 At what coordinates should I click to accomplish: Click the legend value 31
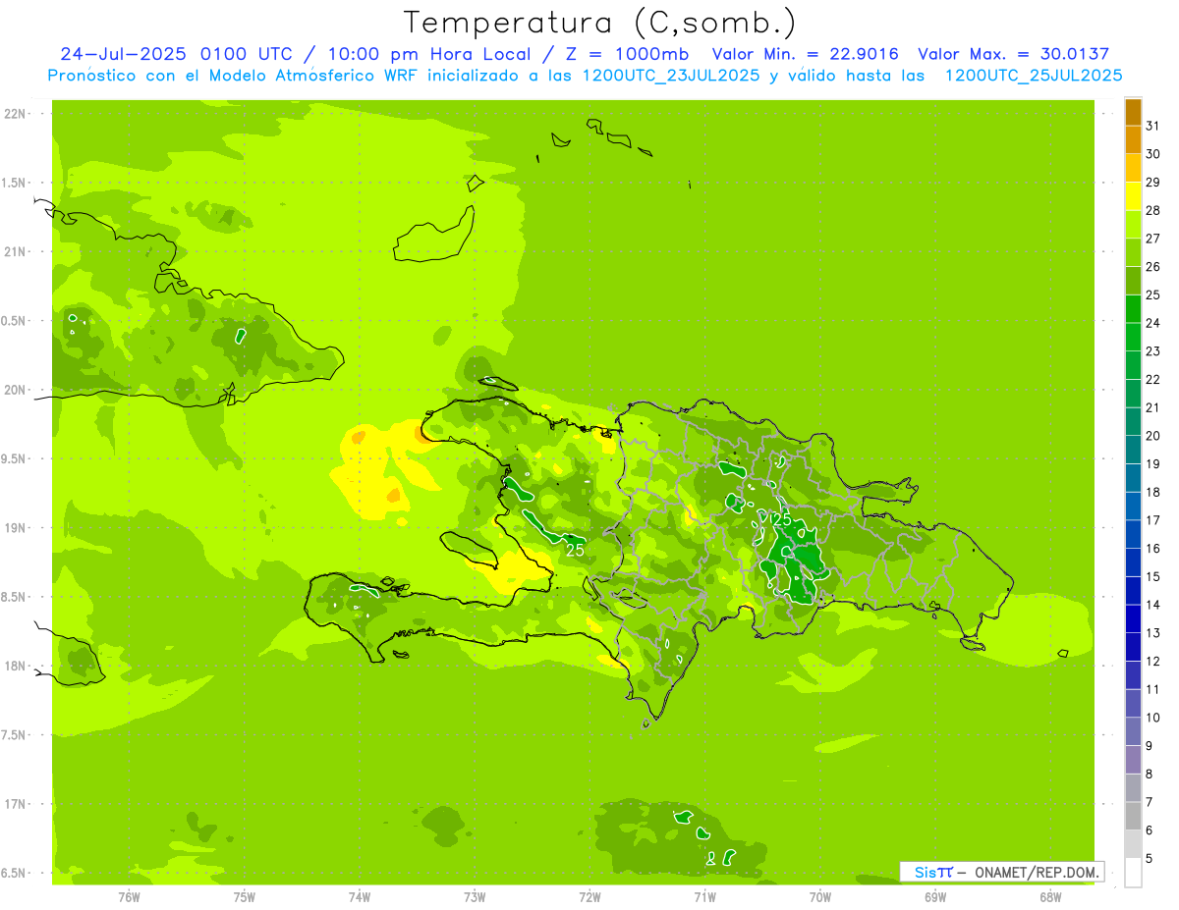tap(1152, 126)
